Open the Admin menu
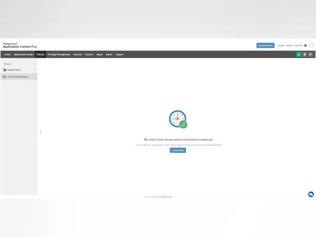Viewport: 316px width, 237px height. 109,54
